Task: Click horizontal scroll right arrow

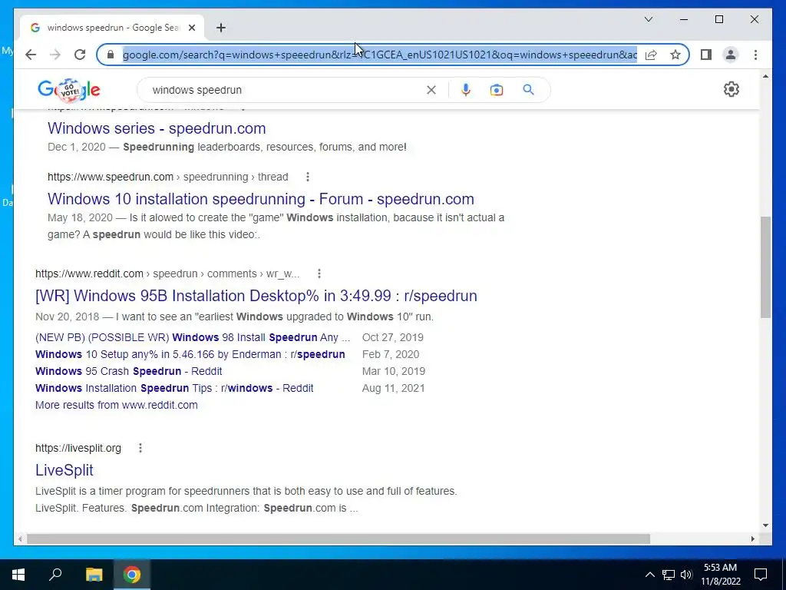Action: pos(752,539)
